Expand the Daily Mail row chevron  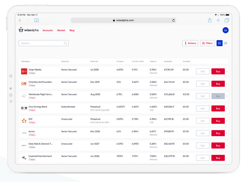click(227, 146)
